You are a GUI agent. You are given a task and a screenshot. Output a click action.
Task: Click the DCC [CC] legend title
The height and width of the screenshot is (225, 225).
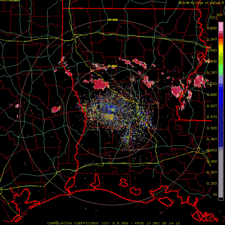coord(216,16)
